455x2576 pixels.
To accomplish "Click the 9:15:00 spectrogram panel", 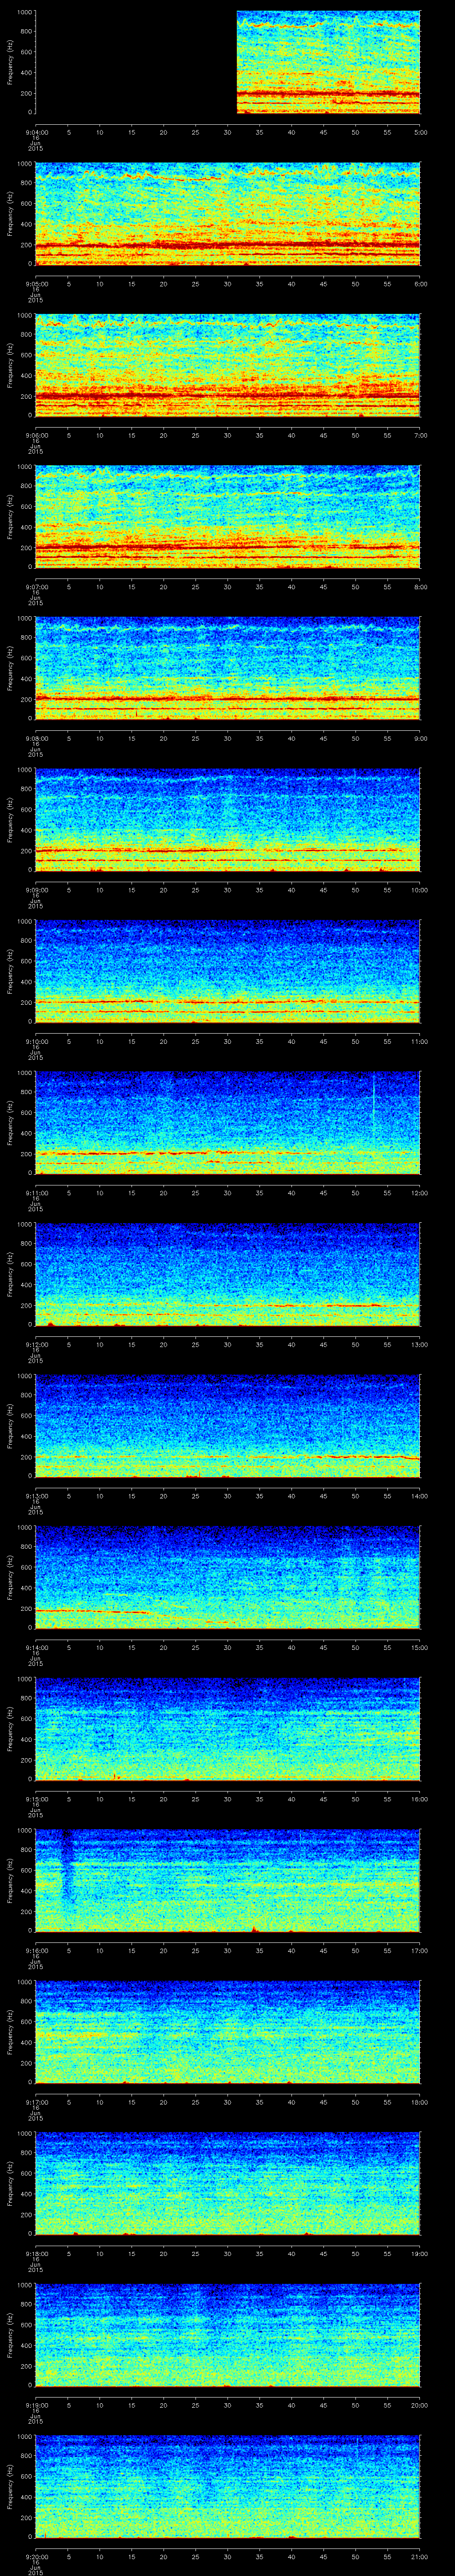I will click(x=227, y=1728).
